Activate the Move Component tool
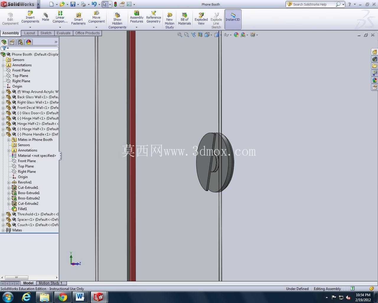This screenshot has height=303, width=378. (97, 17)
